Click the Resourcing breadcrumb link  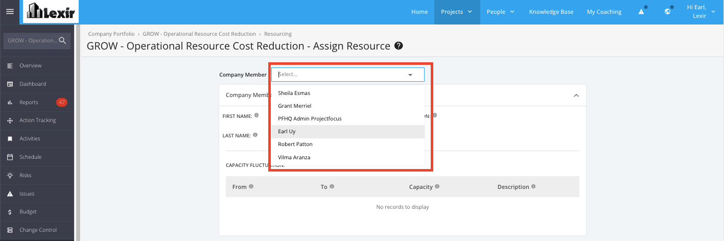(278, 34)
